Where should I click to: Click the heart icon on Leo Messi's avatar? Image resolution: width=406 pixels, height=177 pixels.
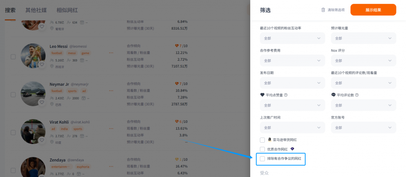coord(42,64)
